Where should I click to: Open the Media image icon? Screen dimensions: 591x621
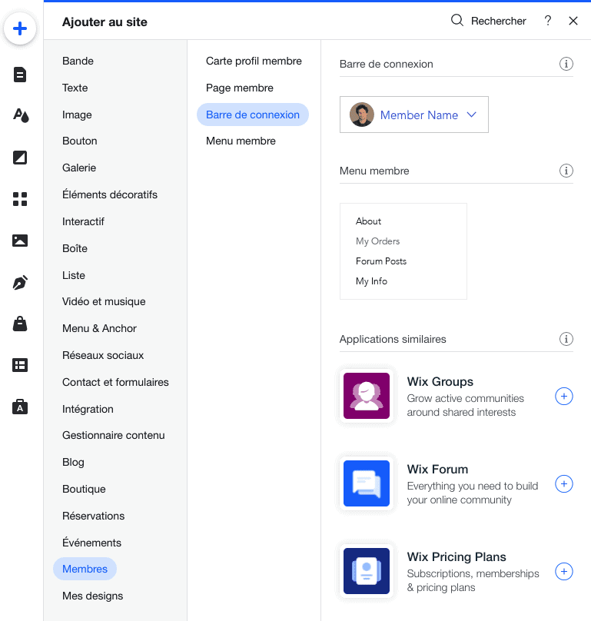[x=20, y=241]
